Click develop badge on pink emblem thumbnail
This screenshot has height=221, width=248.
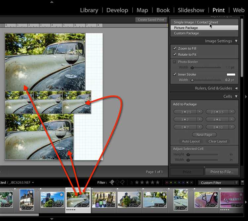point(242,206)
